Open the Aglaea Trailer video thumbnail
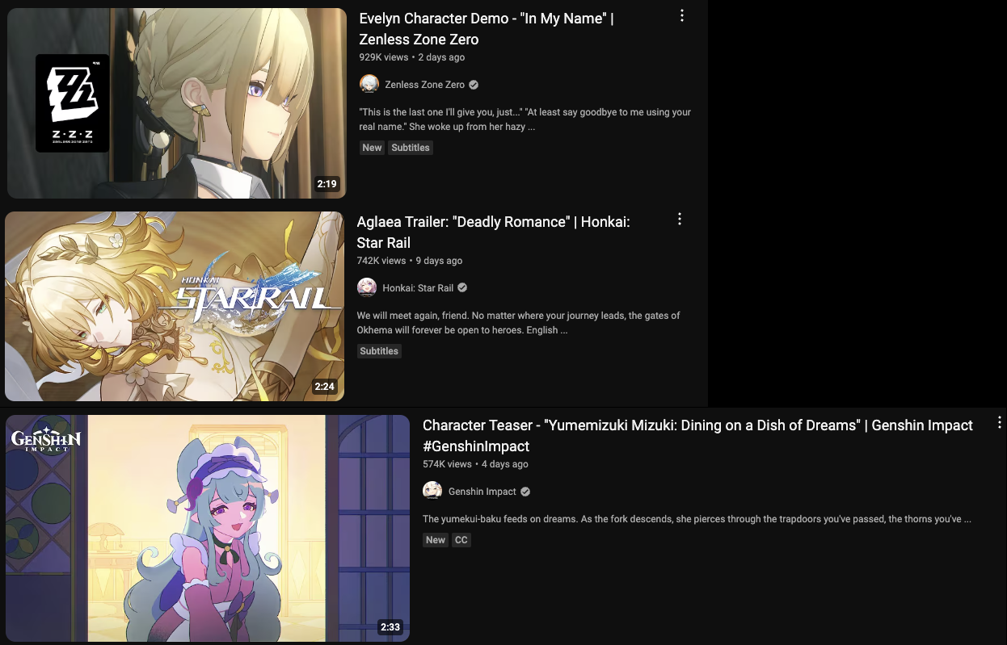Viewport: 1007px width, 645px height. click(x=175, y=306)
